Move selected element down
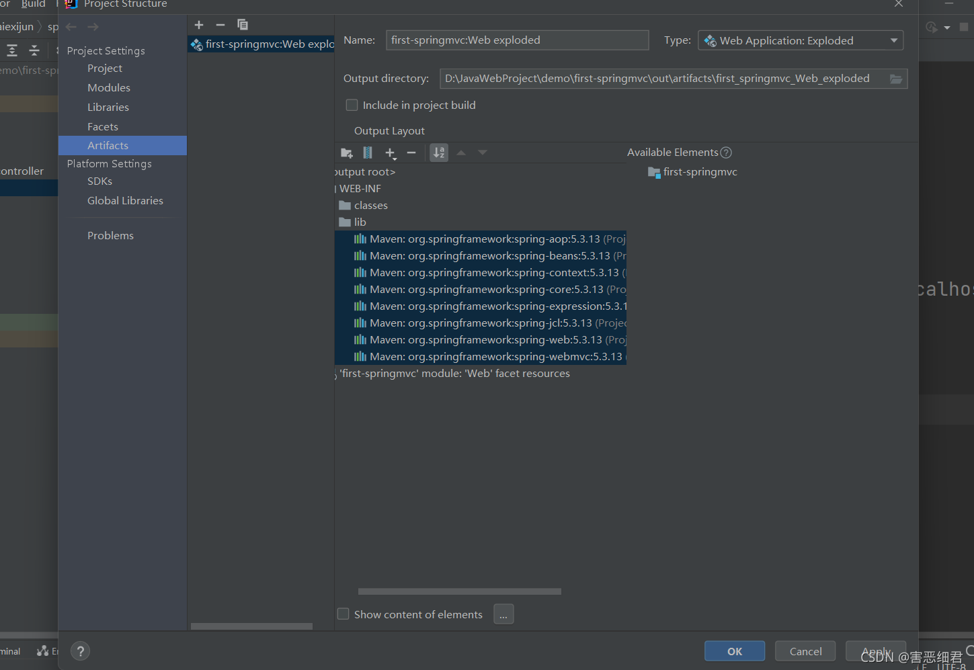Image resolution: width=974 pixels, height=670 pixels. (x=483, y=153)
